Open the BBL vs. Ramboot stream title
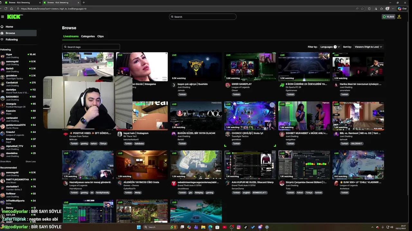This screenshot has height=231, width=412. tap(360, 133)
